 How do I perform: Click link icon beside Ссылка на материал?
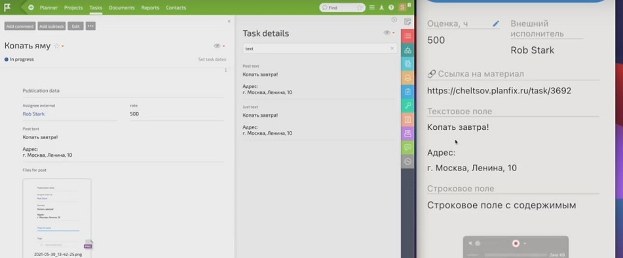tap(432, 74)
